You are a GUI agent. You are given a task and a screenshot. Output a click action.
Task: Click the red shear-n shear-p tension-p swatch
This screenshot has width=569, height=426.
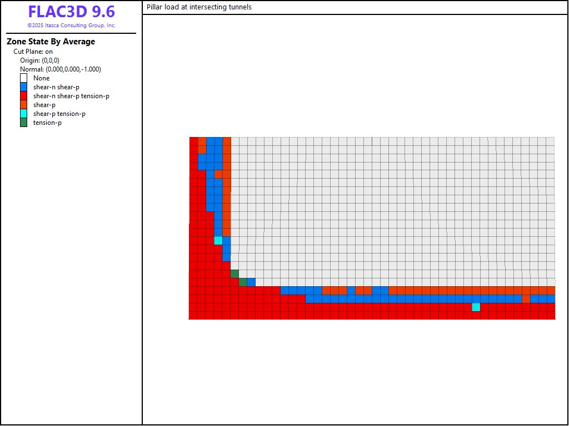click(x=23, y=96)
